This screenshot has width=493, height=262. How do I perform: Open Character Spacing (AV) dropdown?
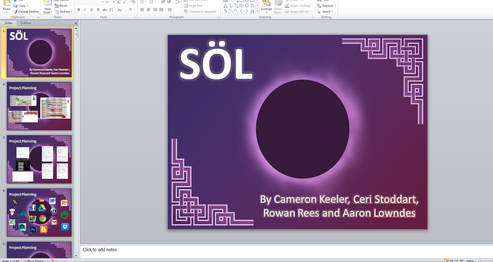[x=112, y=10]
